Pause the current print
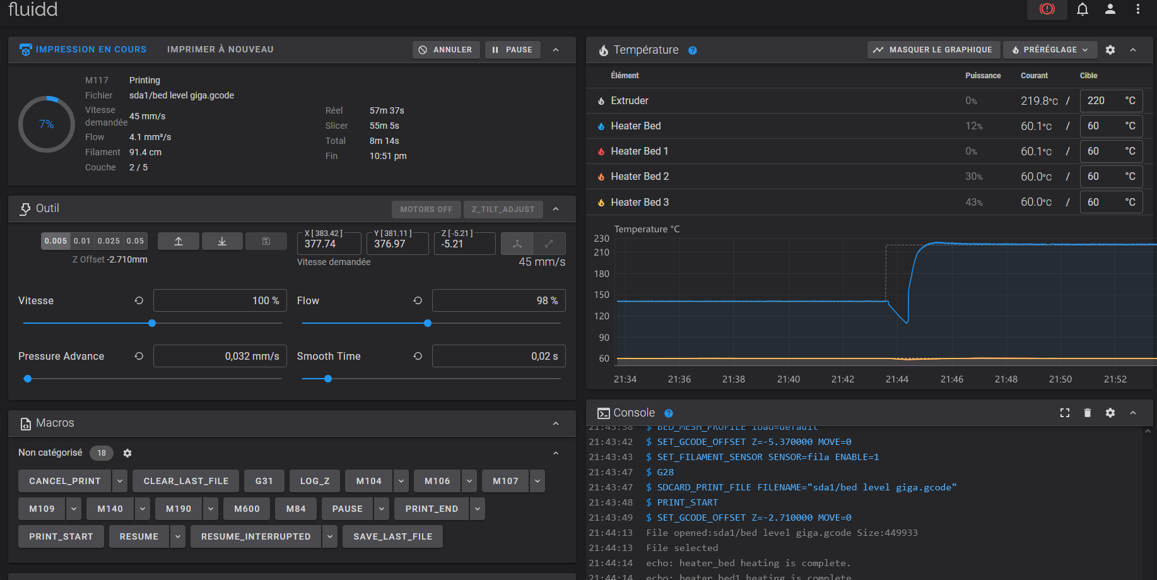Screen dimensions: 1157x580 [x=512, y=50]
